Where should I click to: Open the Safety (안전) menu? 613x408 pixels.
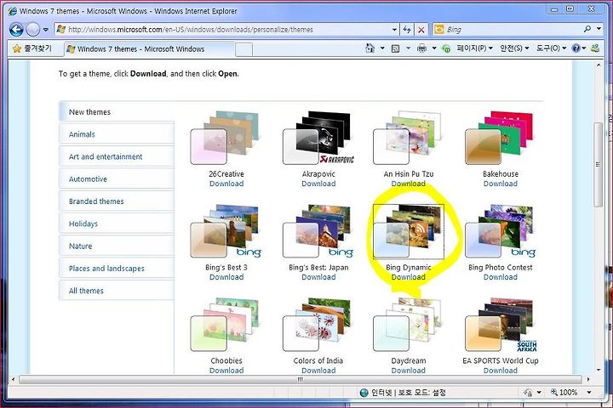514,48
